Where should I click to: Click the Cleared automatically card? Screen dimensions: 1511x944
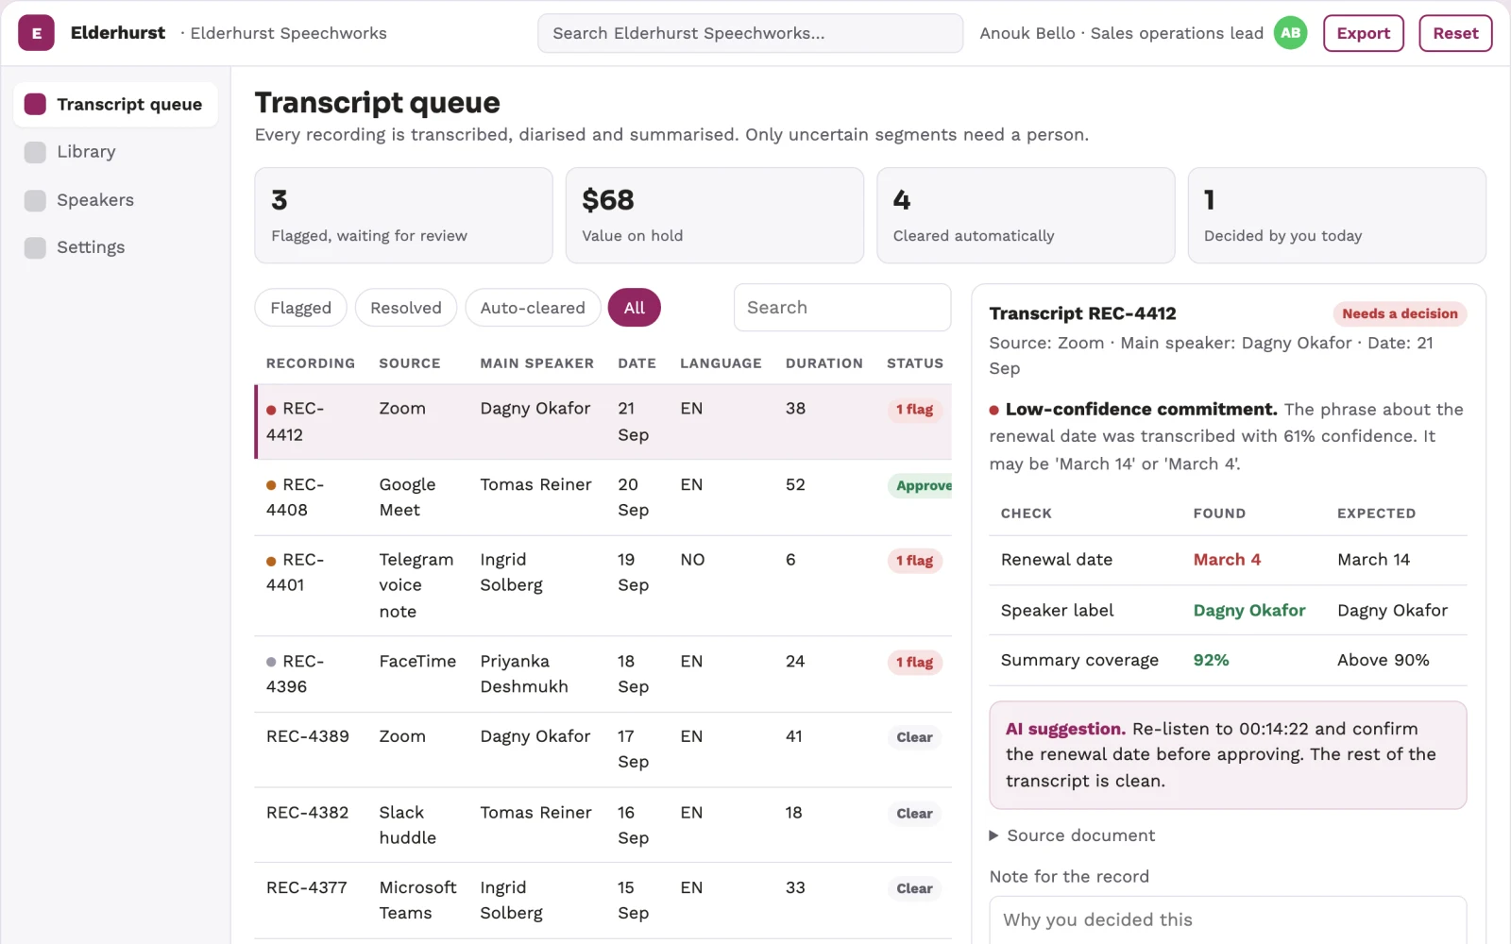click(1026, 215)
